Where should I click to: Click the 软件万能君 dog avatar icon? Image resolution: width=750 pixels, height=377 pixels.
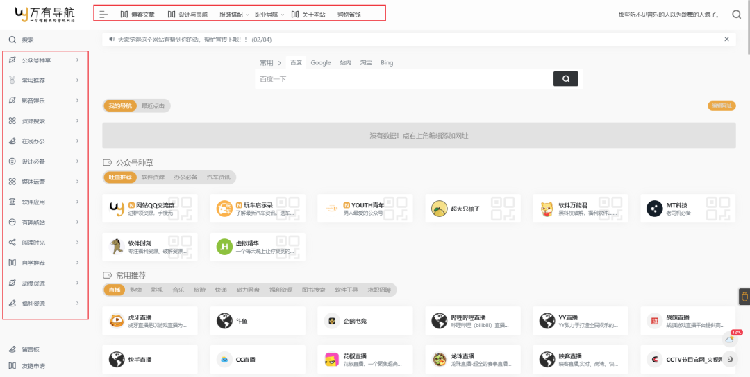tap(547, 208)
